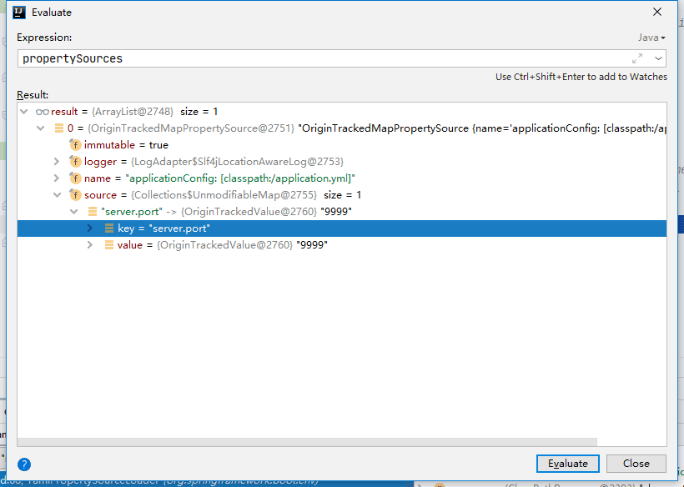Open the Java language dropdown

tap(651, 38)
